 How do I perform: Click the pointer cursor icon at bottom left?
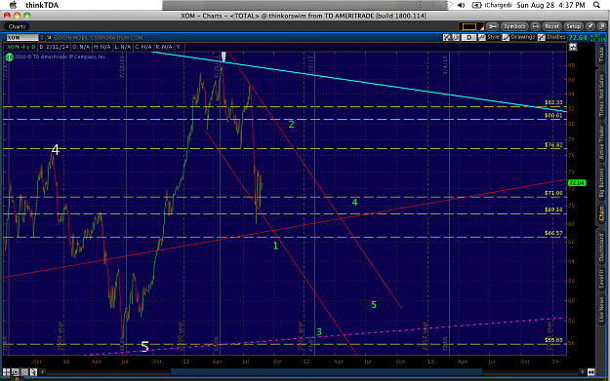tap(33, 372)
